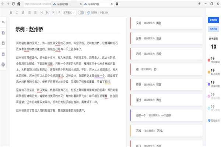Image resolution: width=221 pixels, height=147 pixels.
Task: Go forward with browser forward arrow
Action: tap(8, 4)
